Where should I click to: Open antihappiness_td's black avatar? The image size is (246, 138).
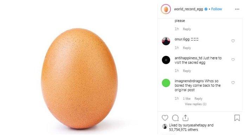[166, 60]
